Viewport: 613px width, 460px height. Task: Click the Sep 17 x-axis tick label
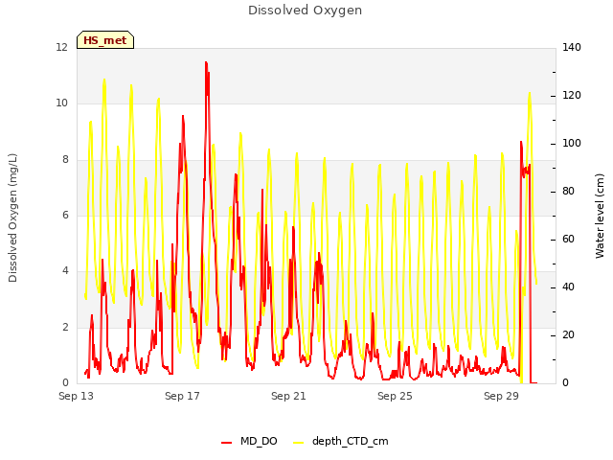tap(182, 396)
